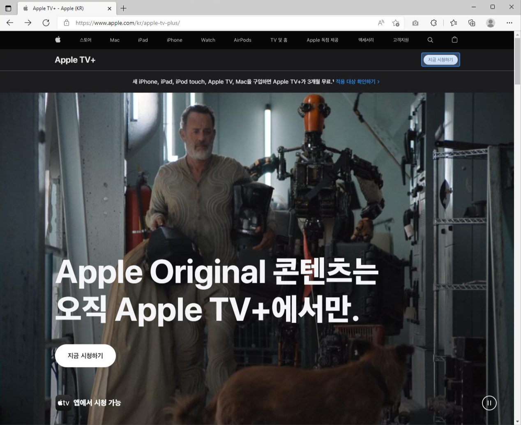Open 고객지원 navigation item

(401, 40)
